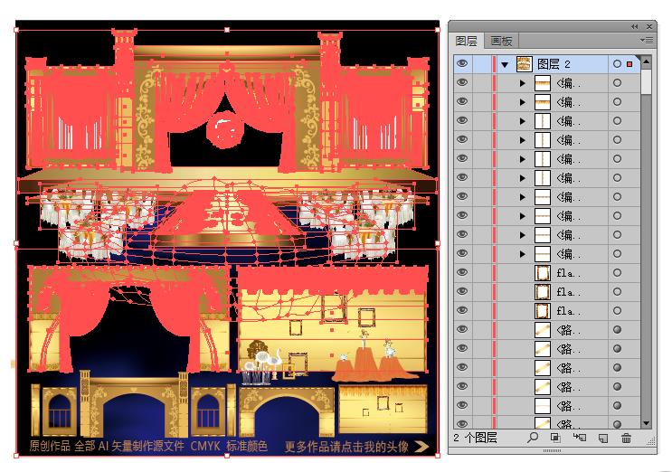The image size is (672, 472).
Task: Open the panel options flyout menu
Action: point(647,41)
